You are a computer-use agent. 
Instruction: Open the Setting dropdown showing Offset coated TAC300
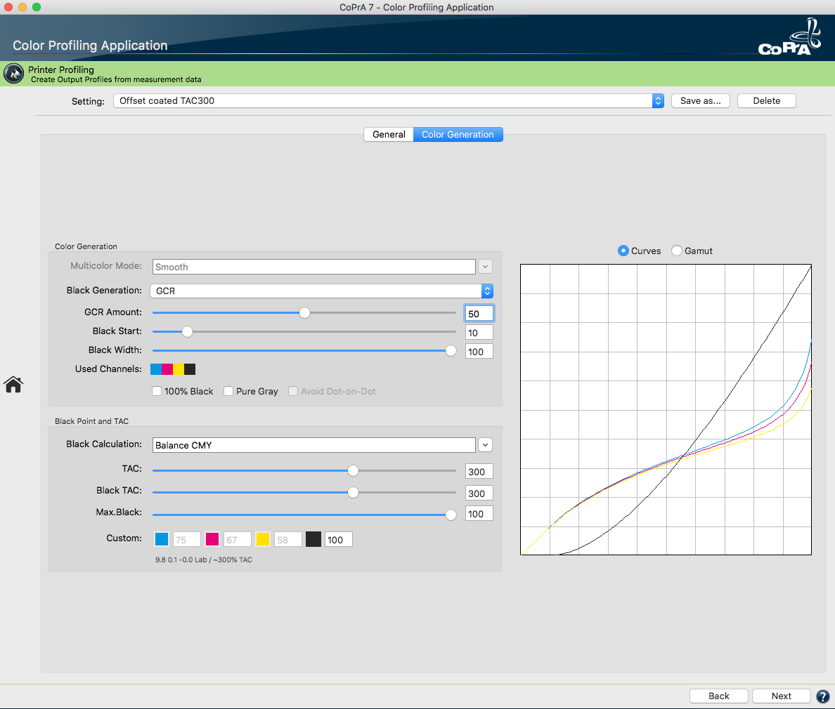389,101
